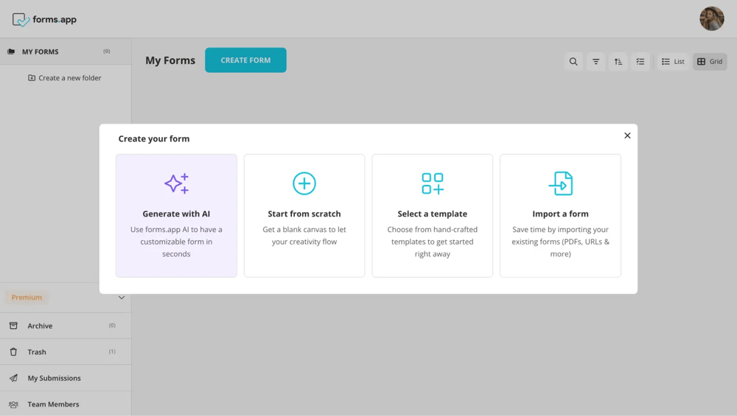Viewport: 737px width, 416px height.
Task: Open Archive in the sidebar
Action: [x=40, y=325]
